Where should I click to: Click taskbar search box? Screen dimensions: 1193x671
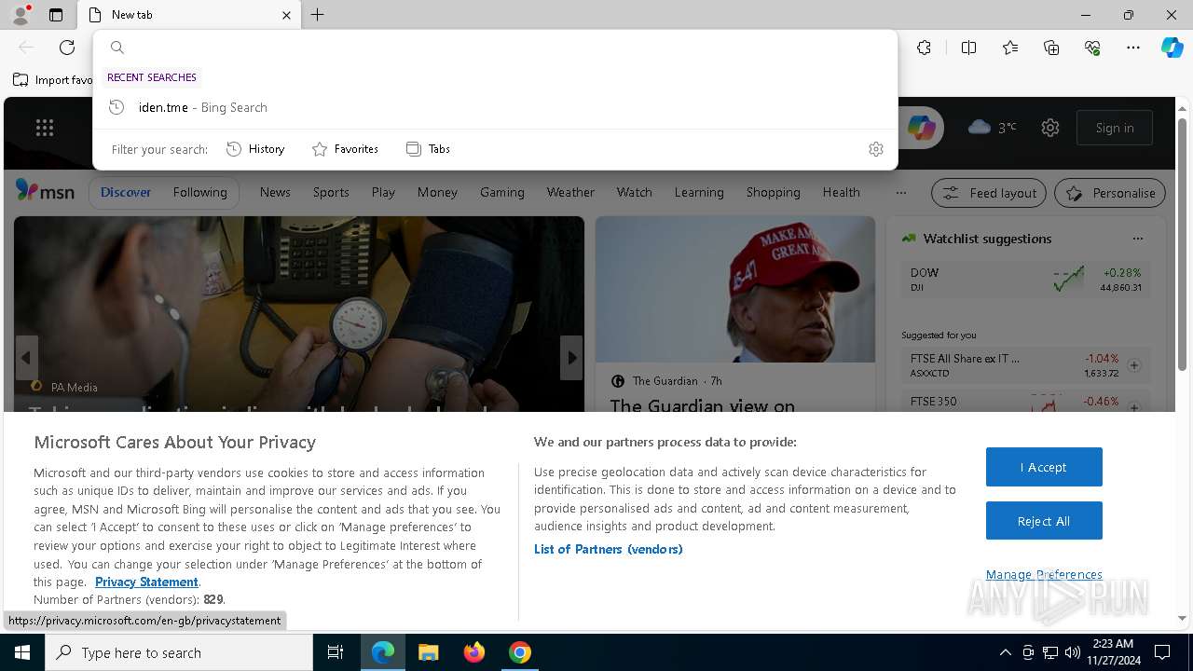(179, 652)
